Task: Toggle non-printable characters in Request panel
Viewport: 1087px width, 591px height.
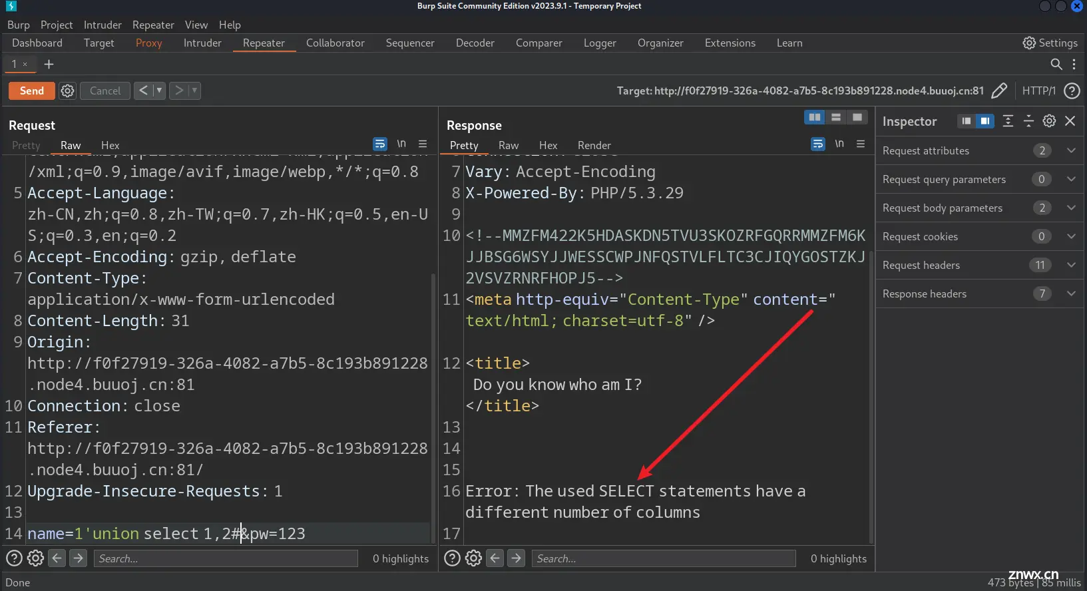Action: pyautogui.click(x=401, y=144)
